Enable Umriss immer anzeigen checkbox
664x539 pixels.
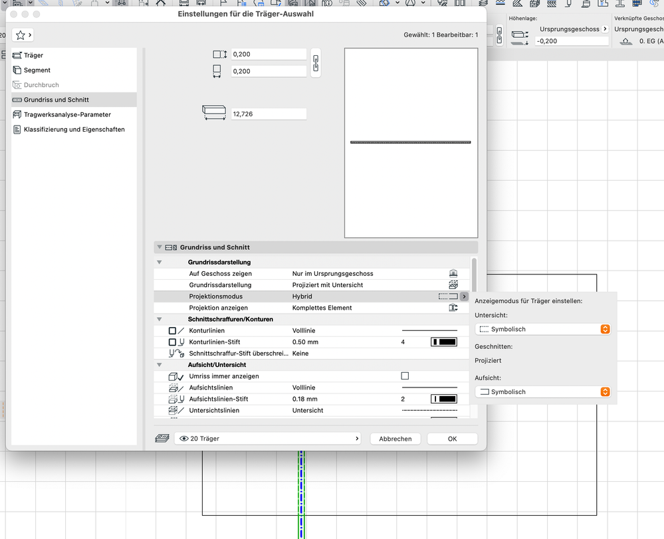405,376
